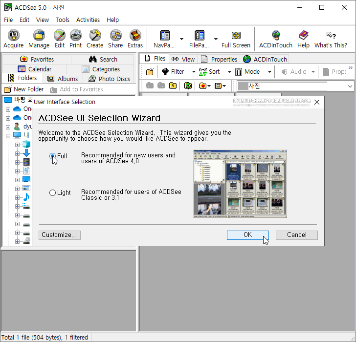Click the favorites heart folder icon
The width and height of the screenshot is (356, 342).
click(203, 85)
